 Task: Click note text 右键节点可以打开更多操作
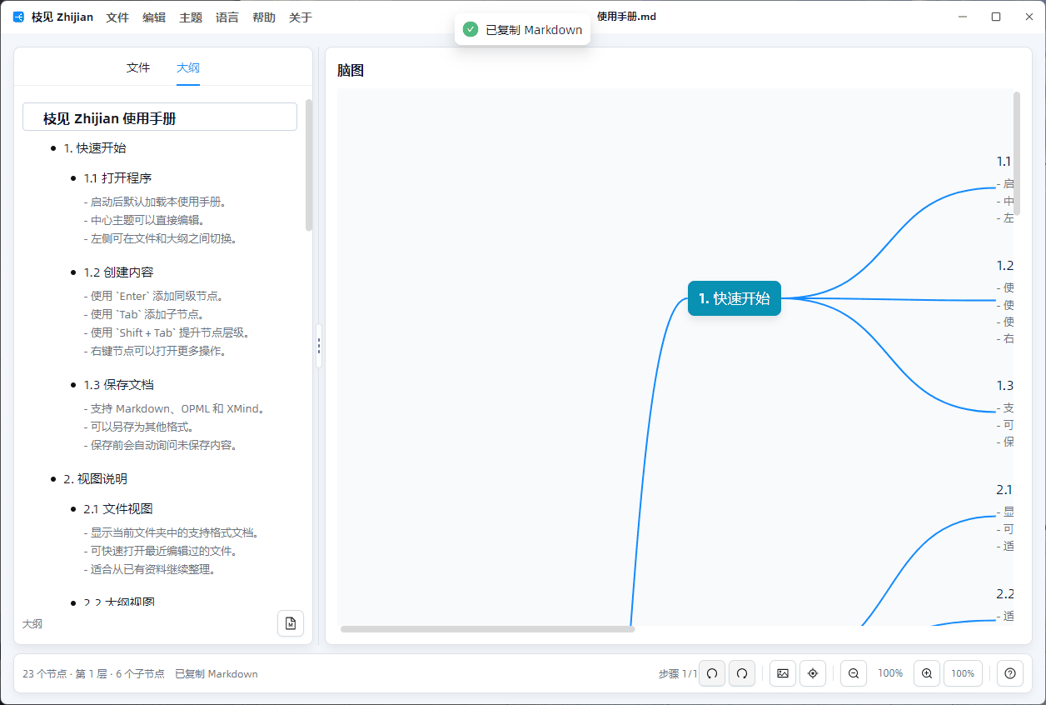[x=156, y=351]
